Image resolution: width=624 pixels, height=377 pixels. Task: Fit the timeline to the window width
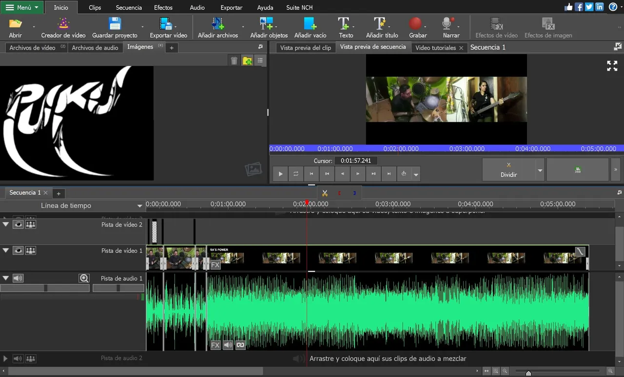pyautogui.click(x=487, y=371)
